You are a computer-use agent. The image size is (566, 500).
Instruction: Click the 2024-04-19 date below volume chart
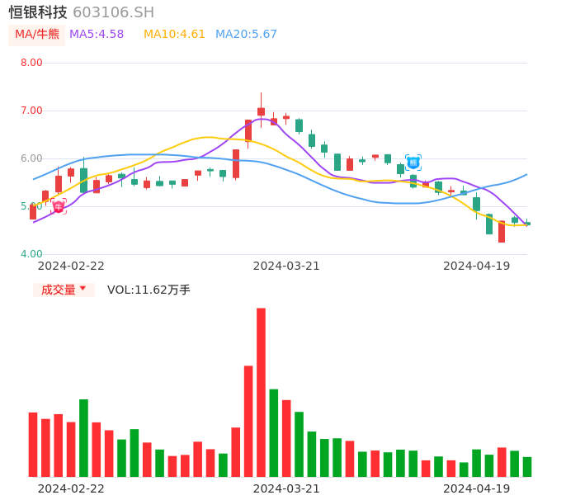[x=477, y=488]
